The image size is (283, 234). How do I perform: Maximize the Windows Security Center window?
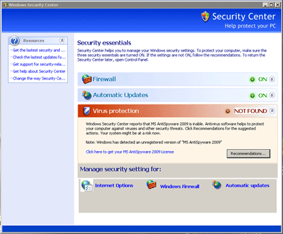click(271, 4)
